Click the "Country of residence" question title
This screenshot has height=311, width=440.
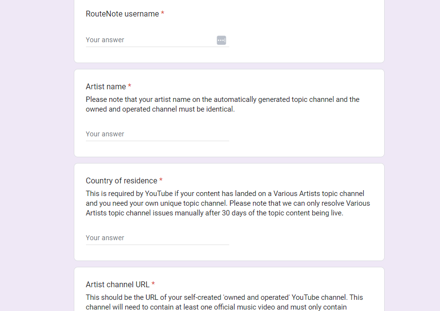pyautogui.click(x=121, y=181)
